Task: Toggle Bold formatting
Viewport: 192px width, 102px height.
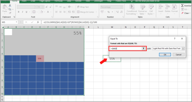Action: point(19,12)
